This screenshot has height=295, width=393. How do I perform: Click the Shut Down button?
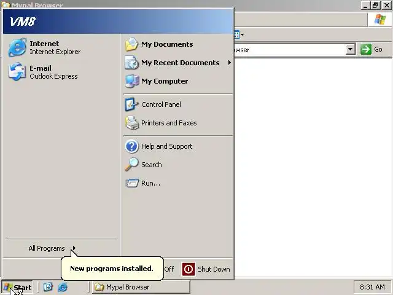pos(206,269)
